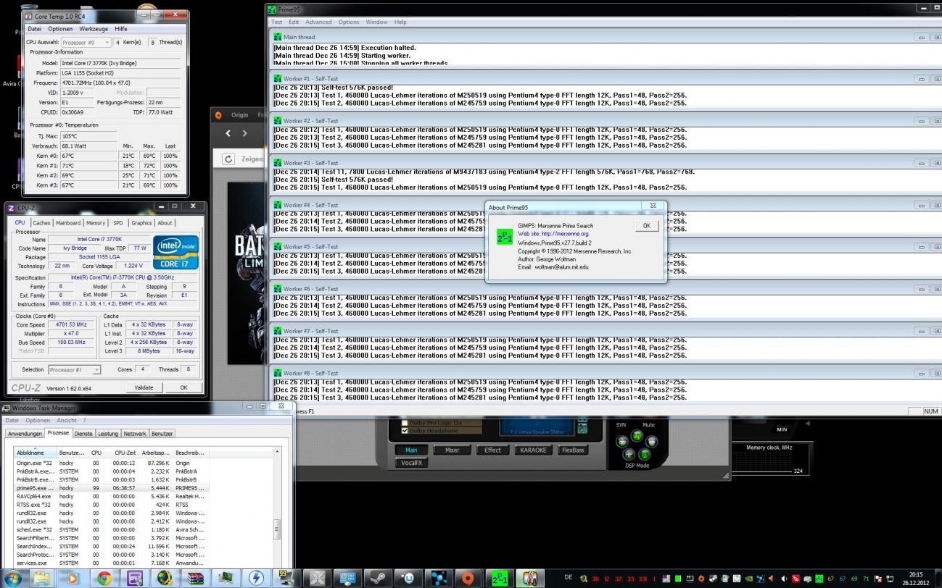This screenshot has width=942, height=588.
Task: Switch to the Graphics tab in CPU-Z
Action: 141,223
